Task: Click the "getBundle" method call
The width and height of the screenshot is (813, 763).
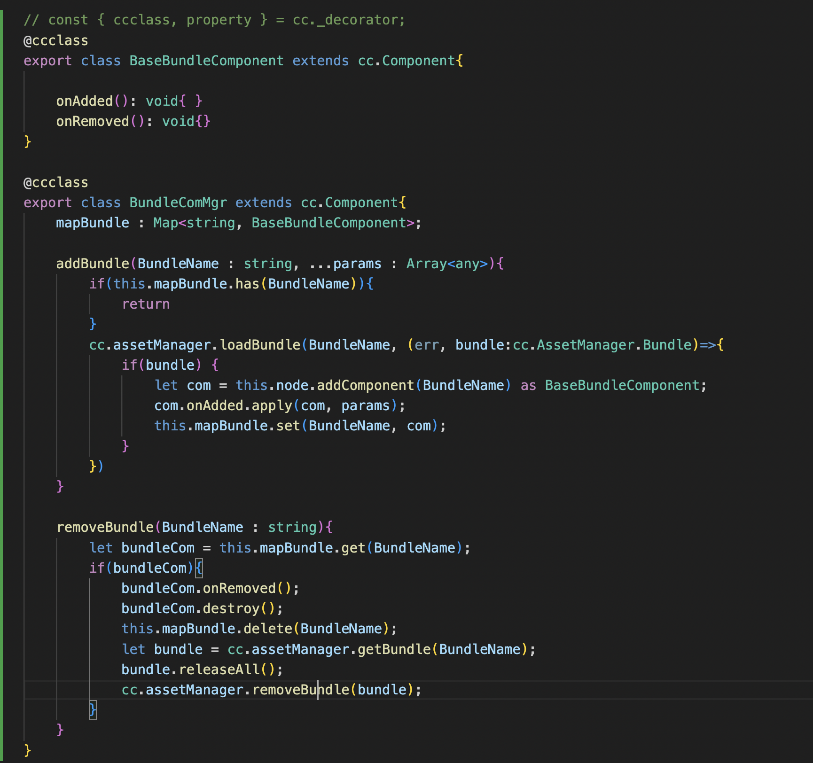Action: (394, 649)
